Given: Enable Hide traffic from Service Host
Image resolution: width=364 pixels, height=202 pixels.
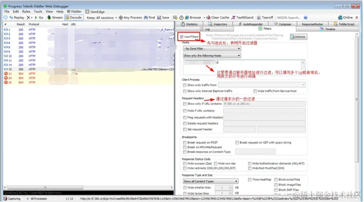Looking at the screenshot, I should pos(255,91).
